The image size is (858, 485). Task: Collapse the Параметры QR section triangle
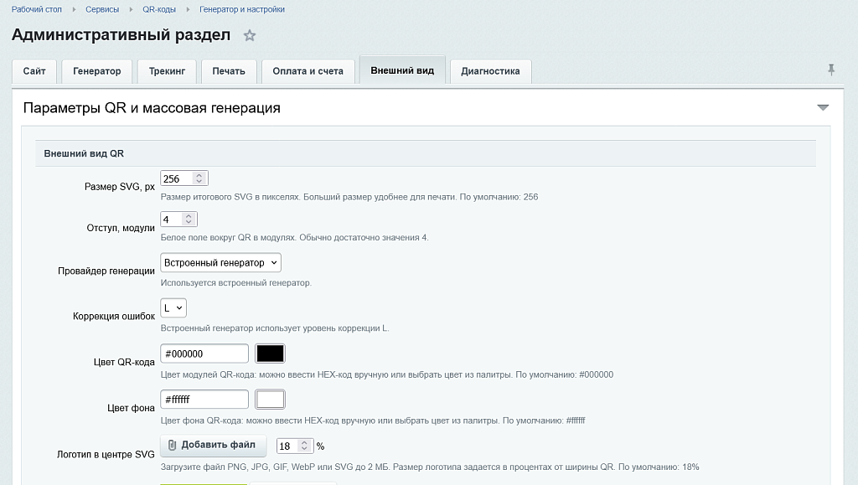tap(823, 107)
